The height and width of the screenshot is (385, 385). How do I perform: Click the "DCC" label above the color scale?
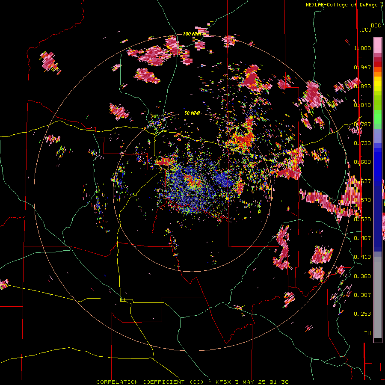[376, 26]
